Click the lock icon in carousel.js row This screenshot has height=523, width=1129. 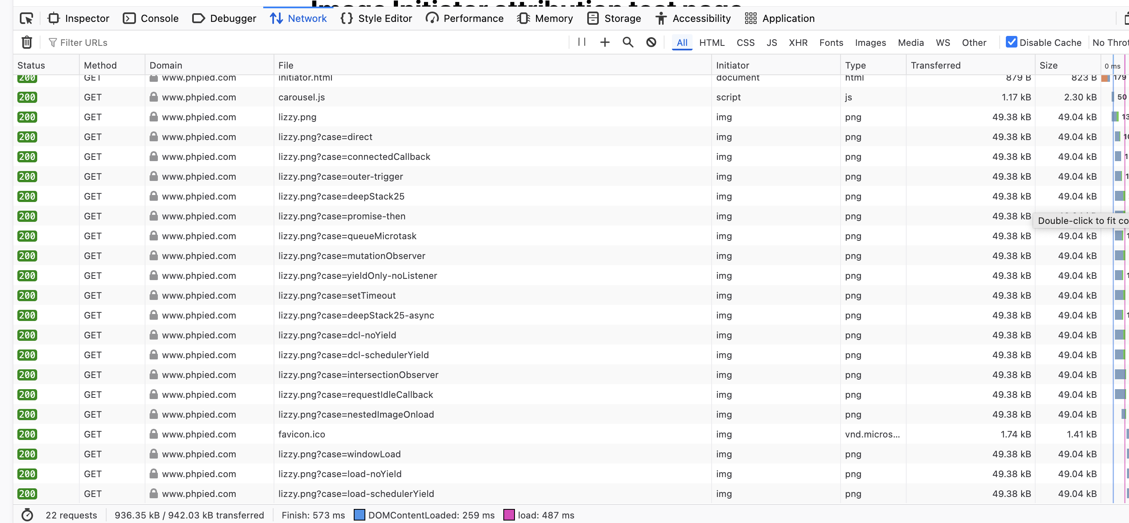pyautogui.click(x=153, y=97)
